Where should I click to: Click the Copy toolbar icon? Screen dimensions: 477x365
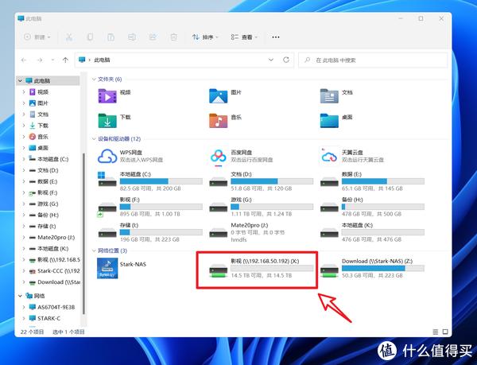coord(90,37)
